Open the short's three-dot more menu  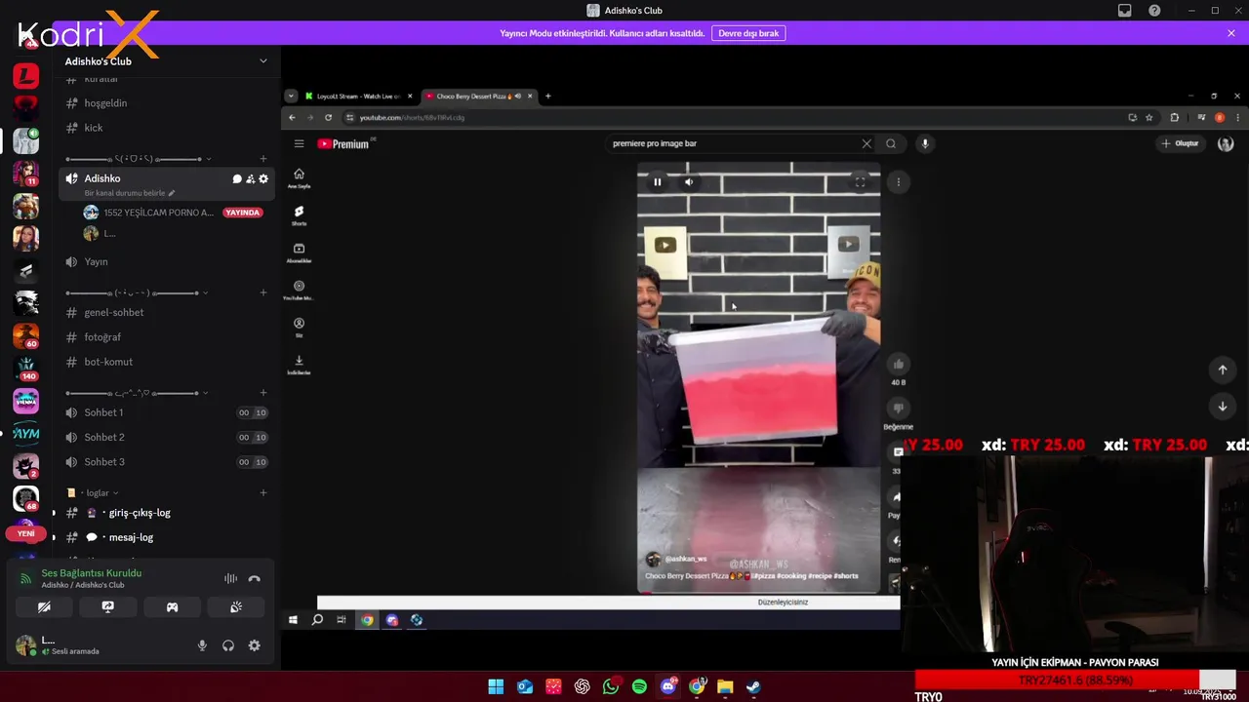tap(899, 182)
